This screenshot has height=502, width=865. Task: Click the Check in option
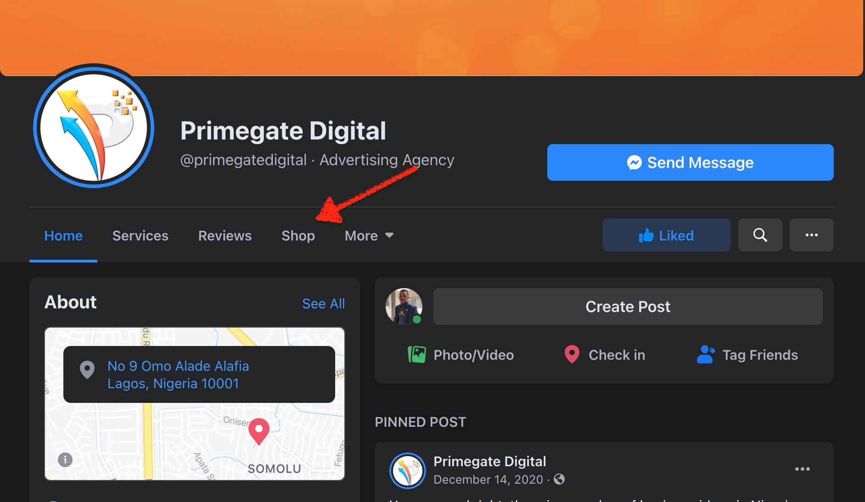pyautogui.click(x=605, y=355)
